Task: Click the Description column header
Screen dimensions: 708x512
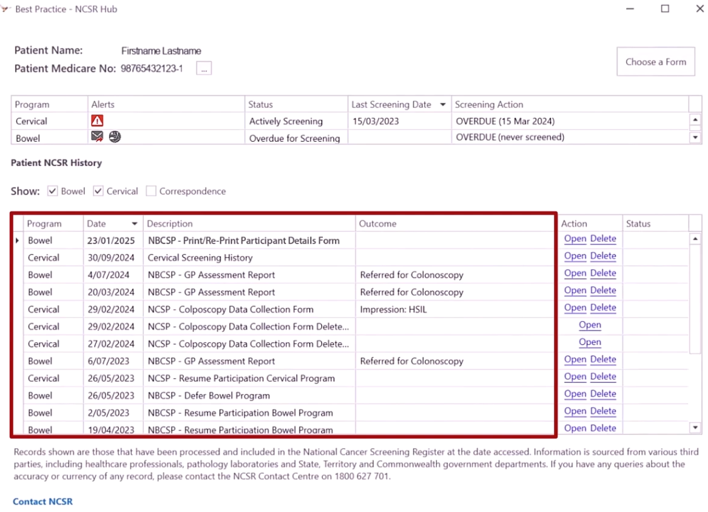Action: pos(249,224)
